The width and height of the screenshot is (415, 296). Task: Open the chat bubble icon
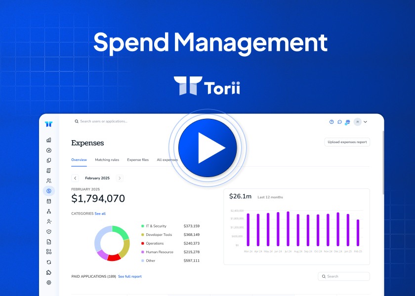coord(339,122)
